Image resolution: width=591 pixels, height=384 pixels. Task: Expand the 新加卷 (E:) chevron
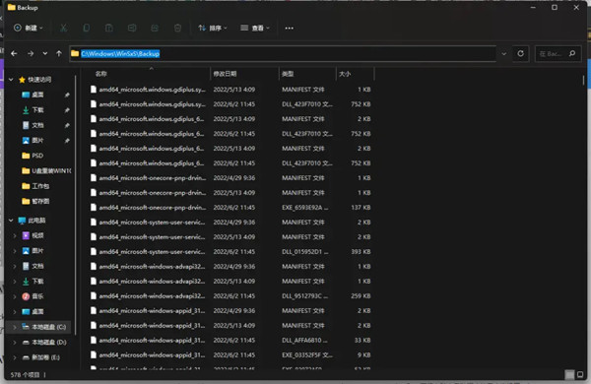point(15,357)
